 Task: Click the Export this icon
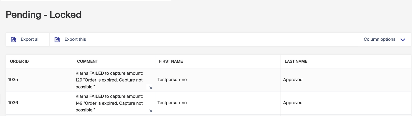coord(57,40)
